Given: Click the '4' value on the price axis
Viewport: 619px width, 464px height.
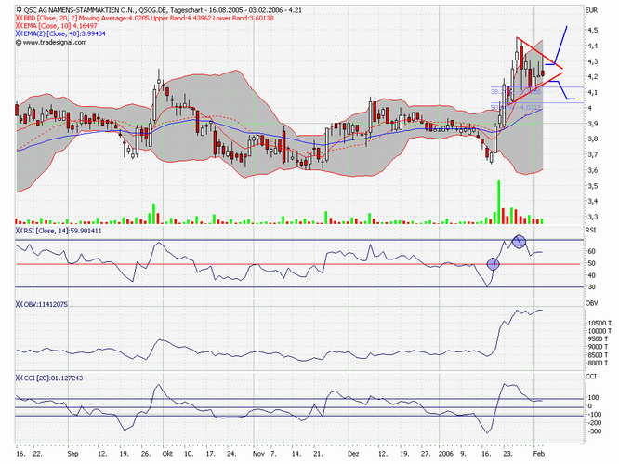Looking at the screenshot, I should click(x=590, y=108).
